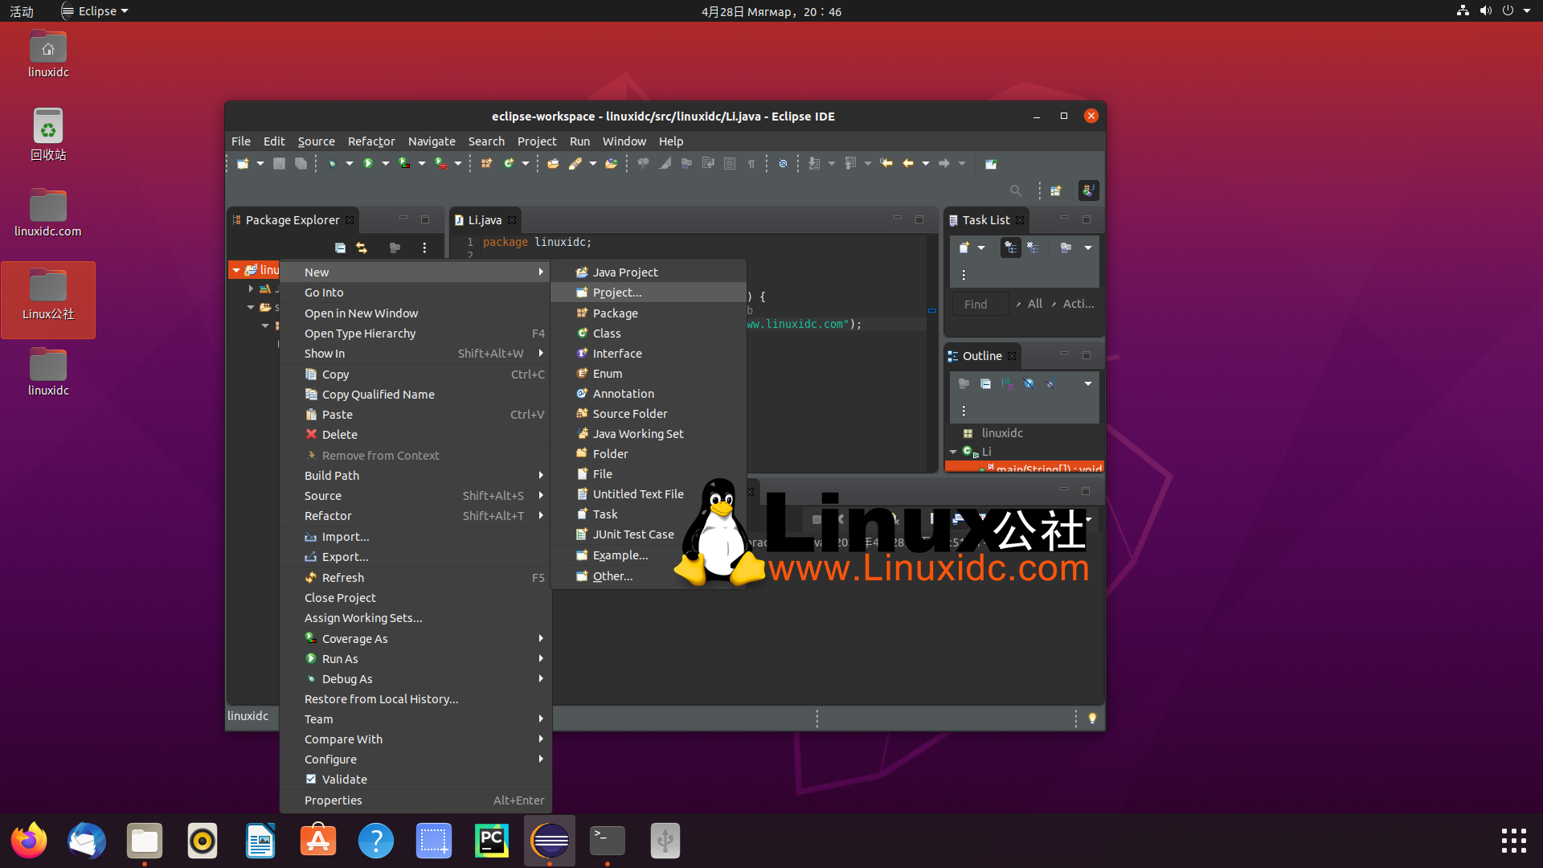Toggle the Validate checkbox in context menu

click(311, 779)
